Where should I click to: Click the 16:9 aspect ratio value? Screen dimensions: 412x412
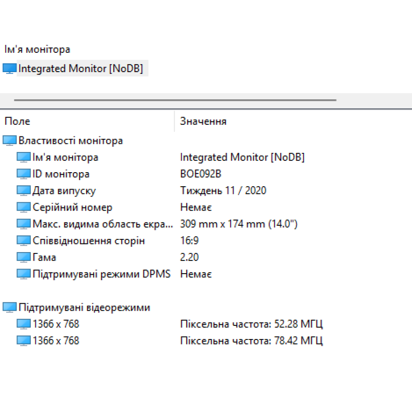(189, 241)
